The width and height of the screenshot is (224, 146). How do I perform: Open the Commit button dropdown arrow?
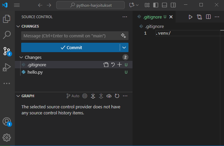(124, 47)
